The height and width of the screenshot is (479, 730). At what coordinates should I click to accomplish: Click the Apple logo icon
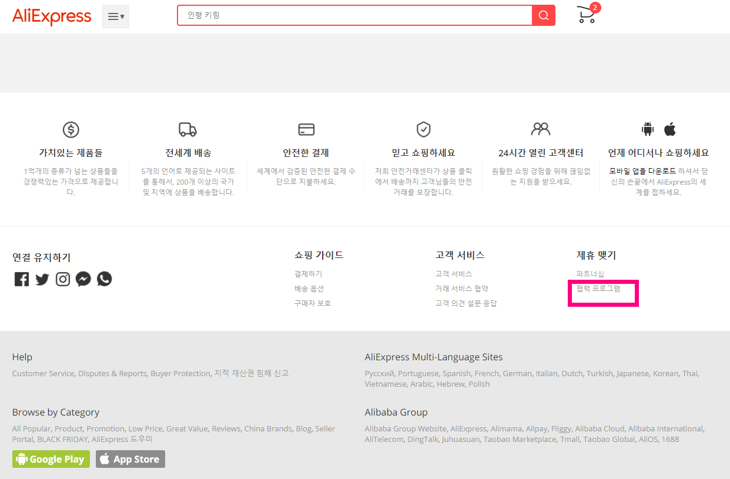click(670, 129)
